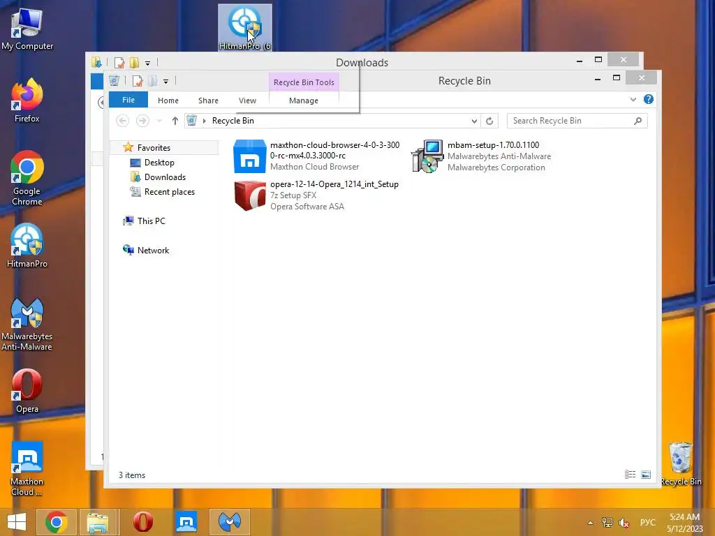Open the Manage ribbon tab

point(303,100)
